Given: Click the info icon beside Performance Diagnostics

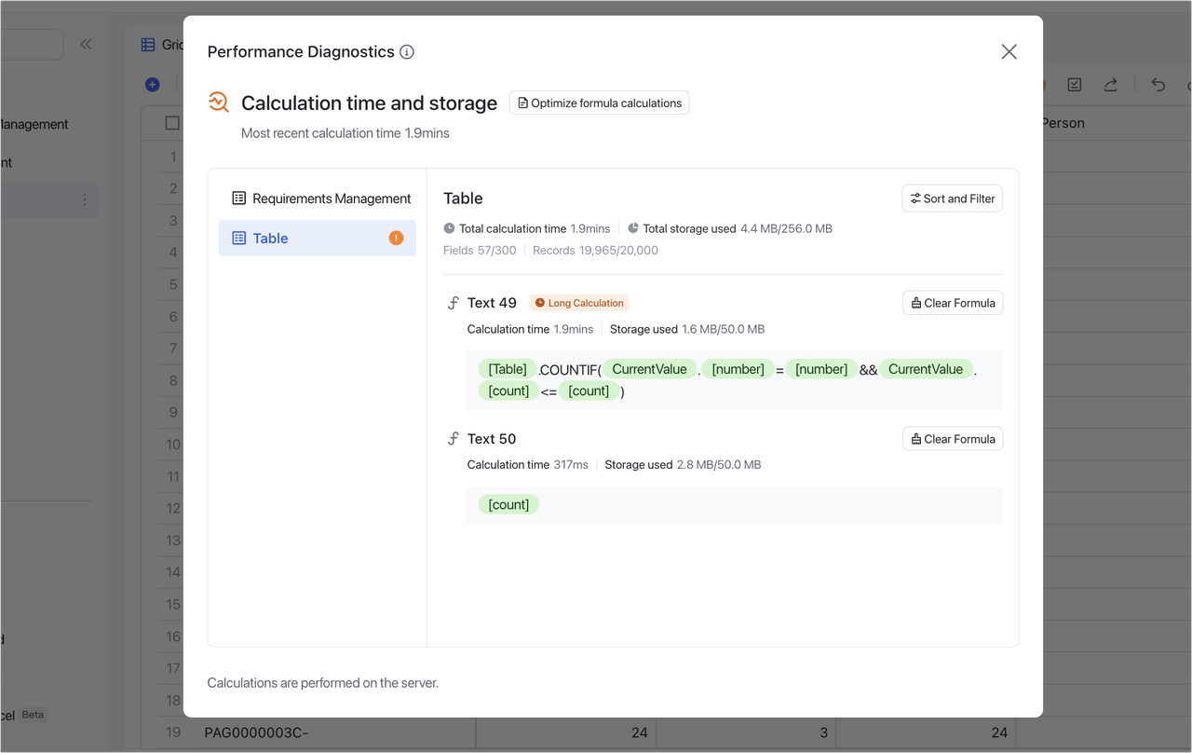Looking at the screenshot, I should [x=407, y=52].
